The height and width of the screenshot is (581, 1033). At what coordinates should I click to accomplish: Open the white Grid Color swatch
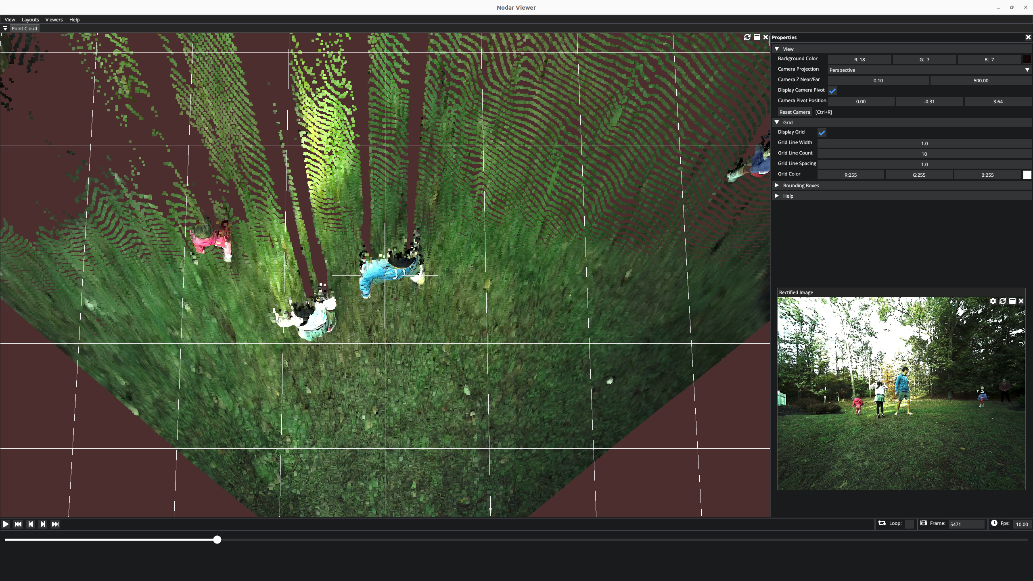pos(1027,175)
